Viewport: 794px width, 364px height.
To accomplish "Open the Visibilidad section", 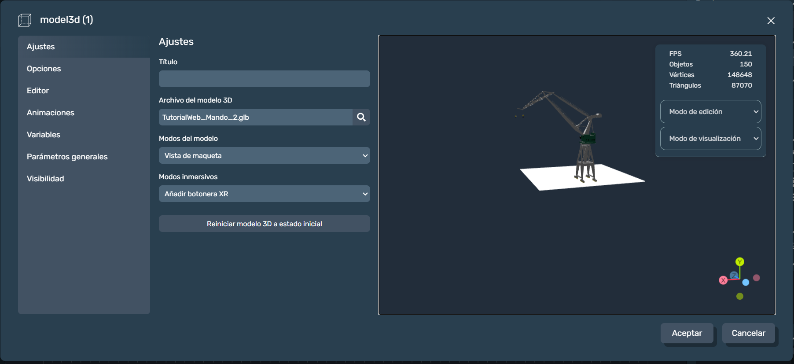I will (x=84, y=179).
